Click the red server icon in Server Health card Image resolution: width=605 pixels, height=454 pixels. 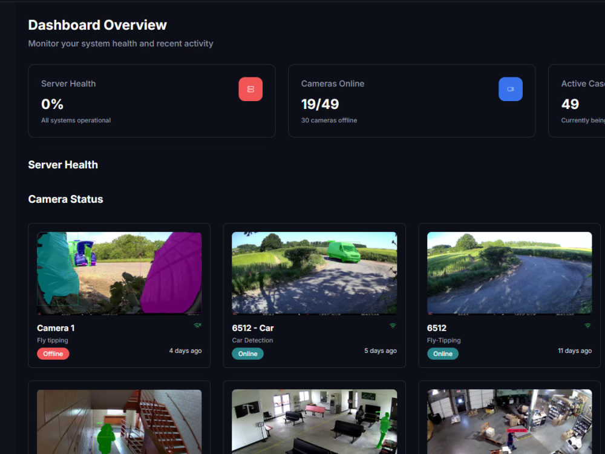coord(250,89)
